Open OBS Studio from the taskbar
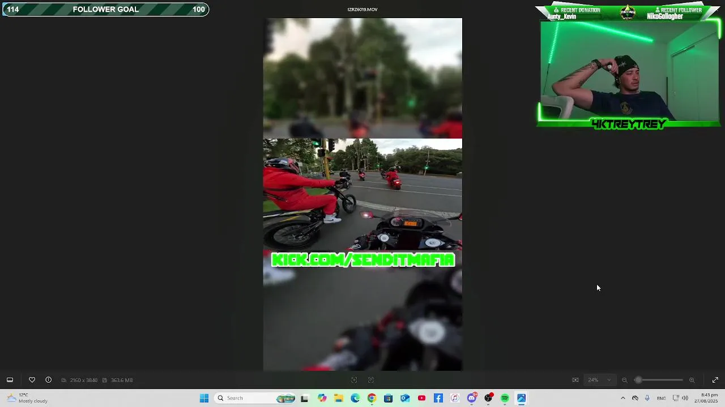 tap(488, 398)
